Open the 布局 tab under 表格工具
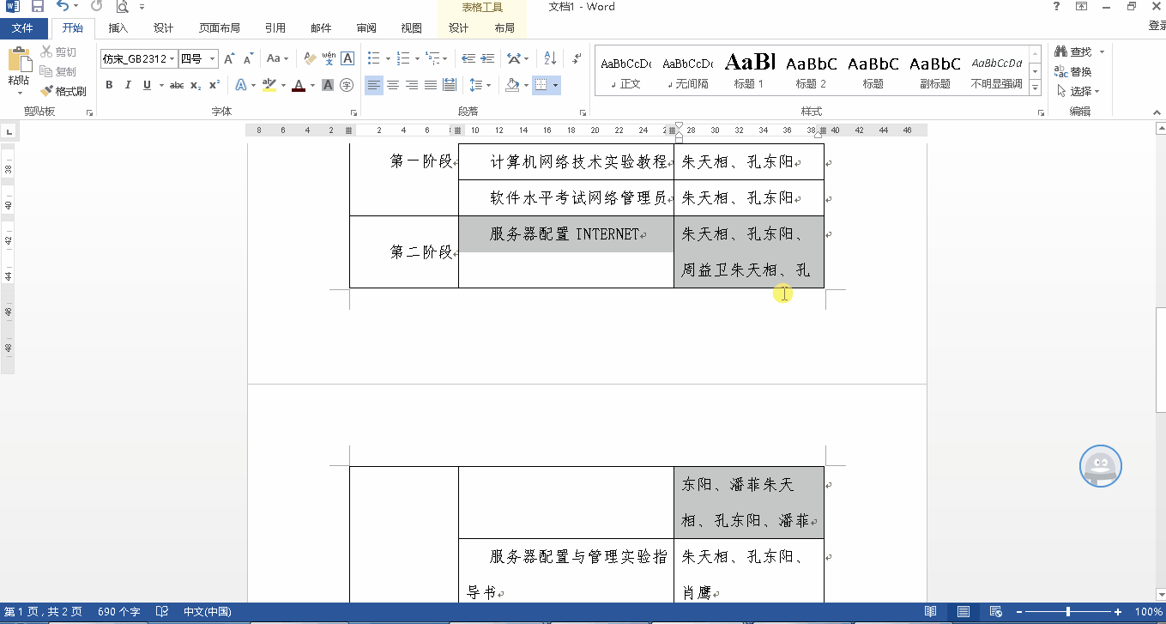The height and width of the screenshot is (624, 1166). (x=504, y=27)
